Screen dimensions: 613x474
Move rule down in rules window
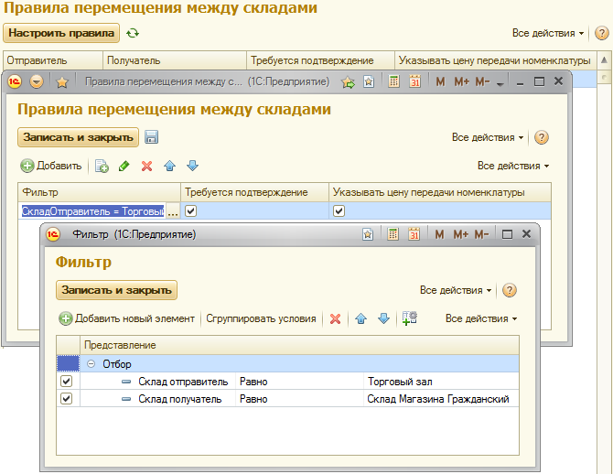(x=192, y=166)
